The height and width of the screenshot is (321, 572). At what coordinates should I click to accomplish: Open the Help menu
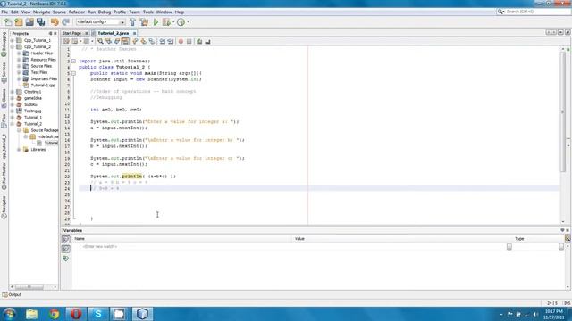(180, 12)
